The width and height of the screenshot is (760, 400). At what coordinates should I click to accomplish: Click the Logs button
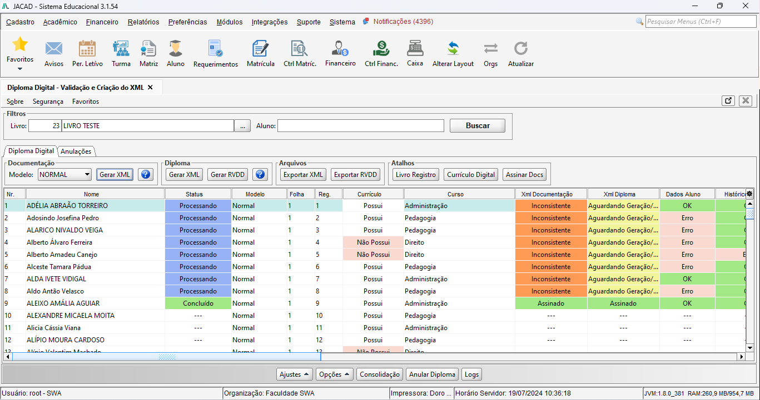coord(471,374)
